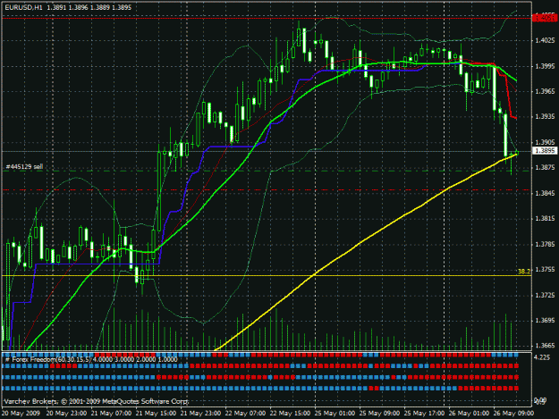Click the 22 May 15:00 time label

pos(290,414)
